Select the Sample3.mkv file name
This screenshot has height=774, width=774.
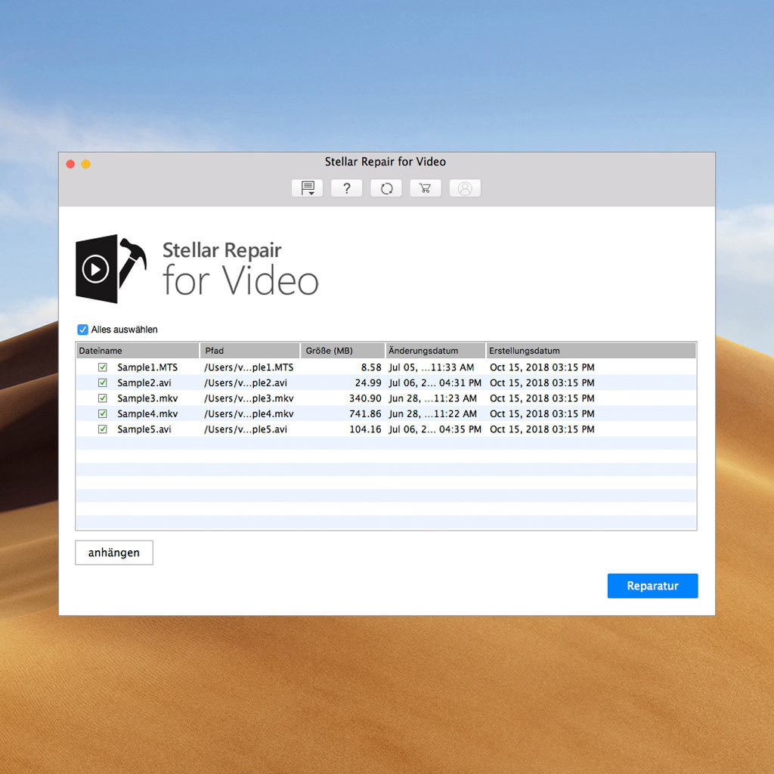click(x=147, y=398)
